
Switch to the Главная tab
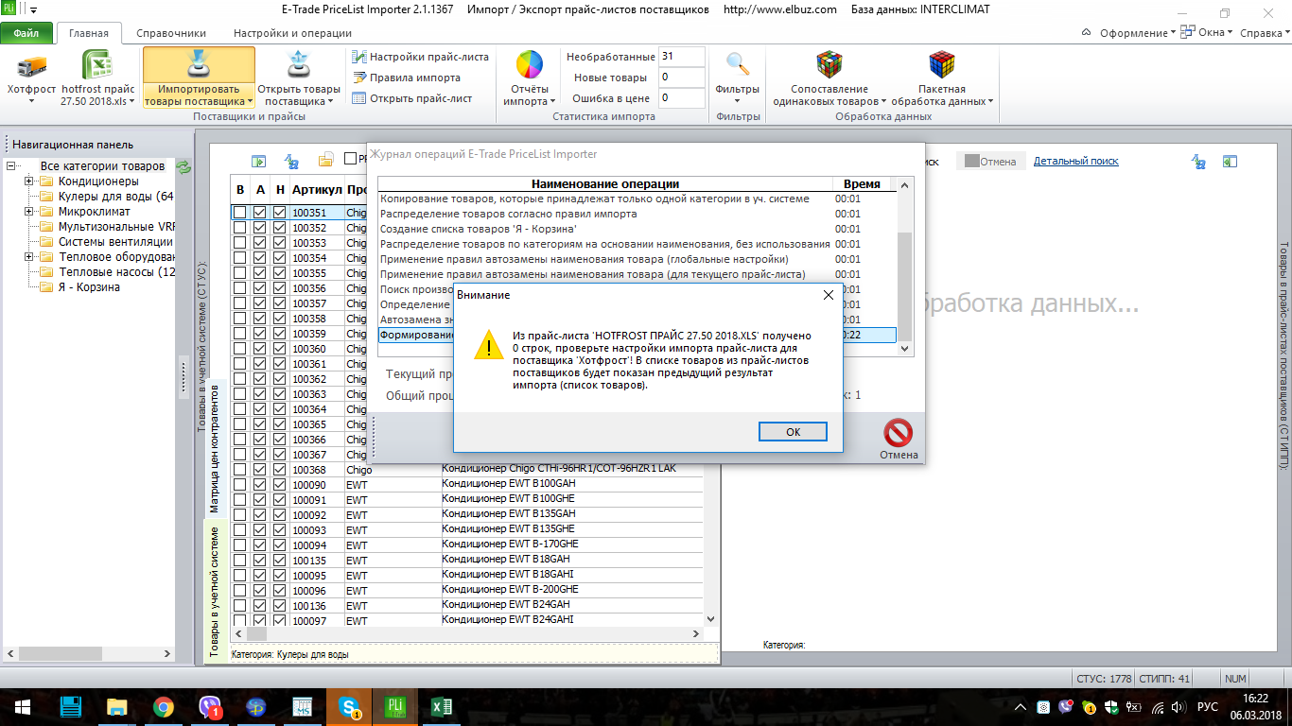click(x=89, y=33)
